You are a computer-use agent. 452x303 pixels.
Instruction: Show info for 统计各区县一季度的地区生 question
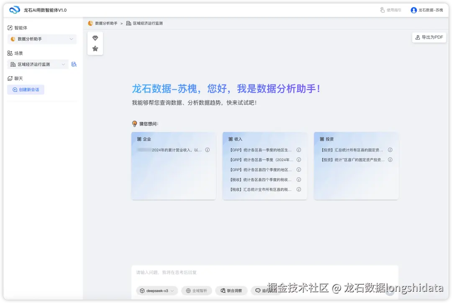click(x=299, y=150)
